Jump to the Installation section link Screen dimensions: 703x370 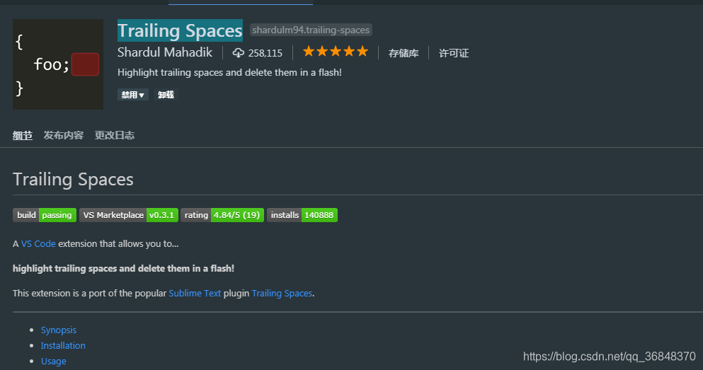coord(63,345)
